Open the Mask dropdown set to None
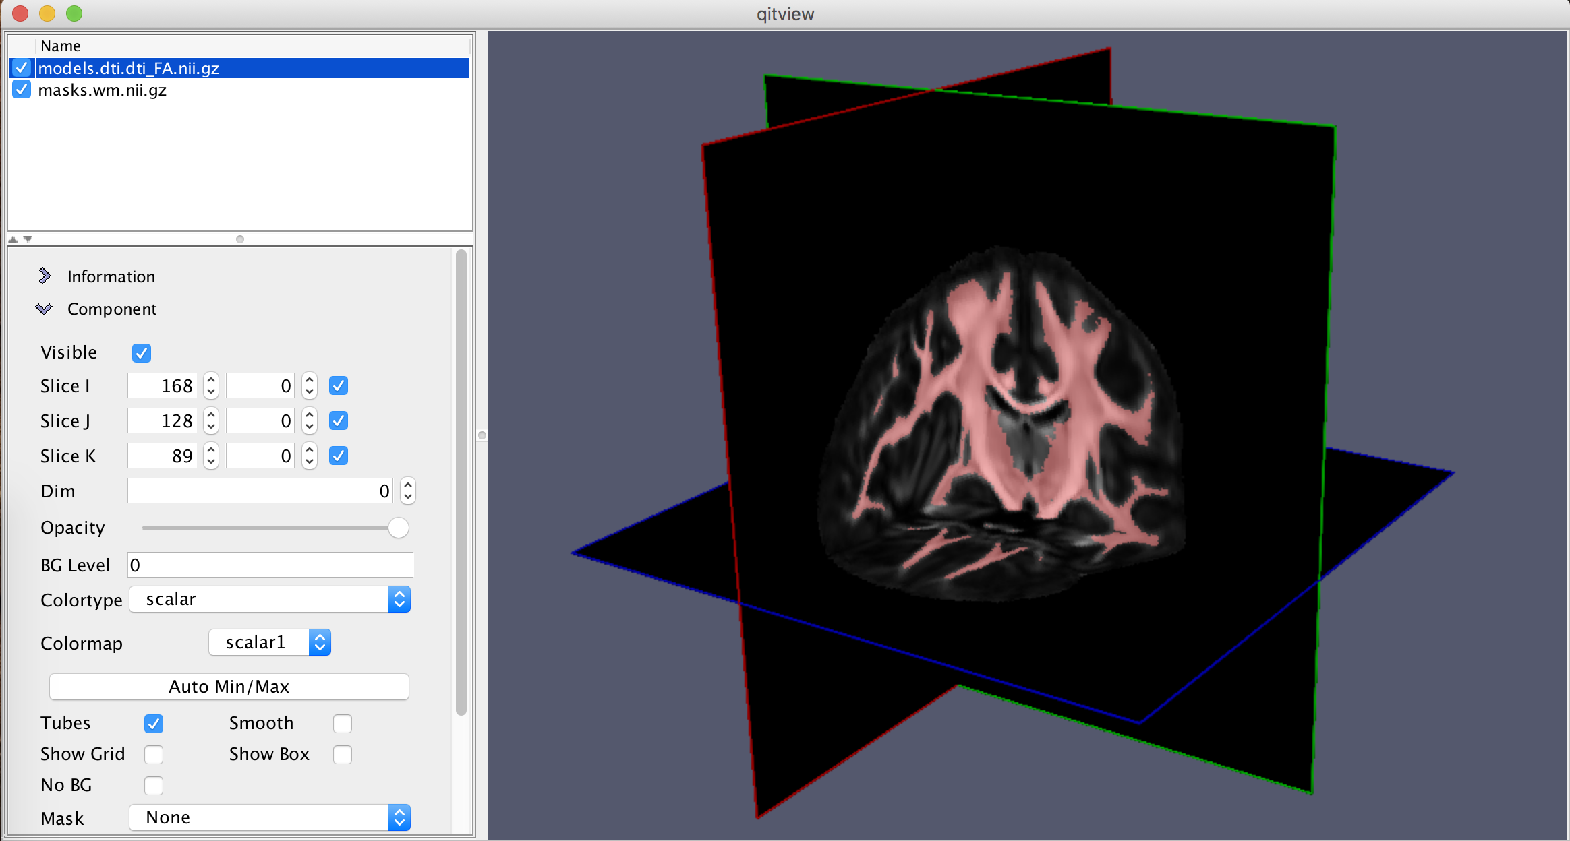This screenshot has height=841, width=1570. [270, 818]
